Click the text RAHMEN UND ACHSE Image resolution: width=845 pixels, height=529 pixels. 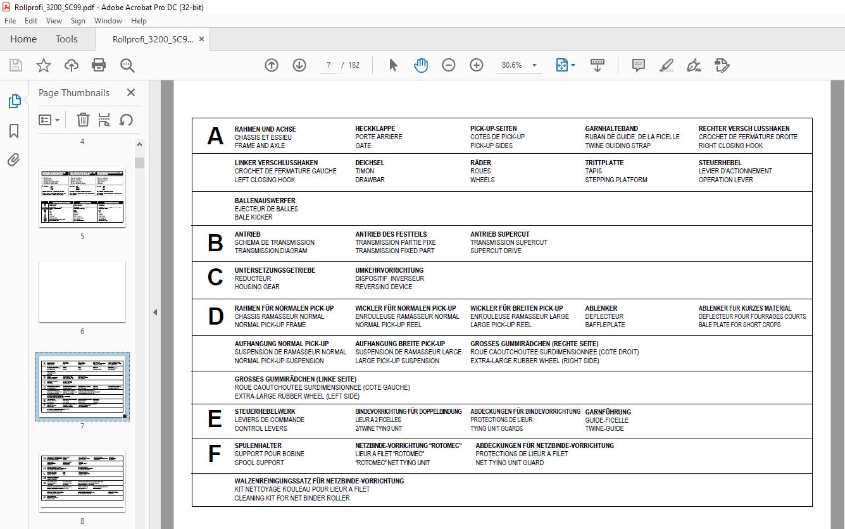pyautogui.click(x=265, y=129)
